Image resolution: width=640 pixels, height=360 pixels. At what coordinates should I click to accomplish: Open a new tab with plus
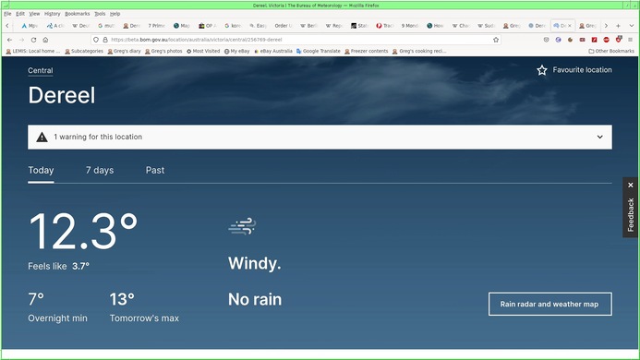point(618,25)
